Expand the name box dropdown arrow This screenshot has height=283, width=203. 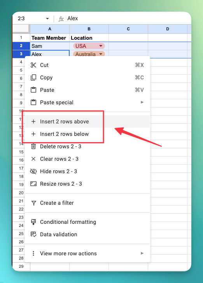(x=47, y=19)
